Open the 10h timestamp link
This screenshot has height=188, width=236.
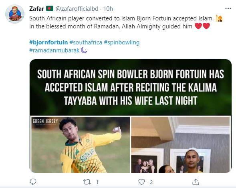click(108, 9)
